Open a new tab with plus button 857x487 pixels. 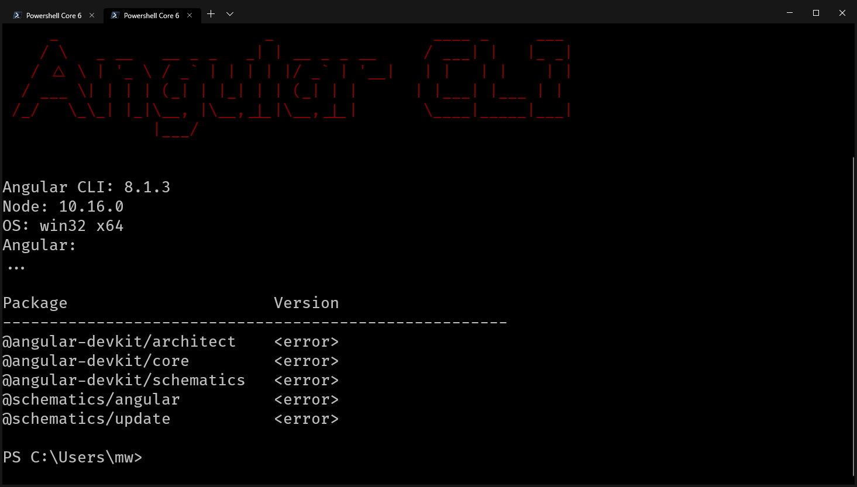pyautogui.click(x=211, y=14)
